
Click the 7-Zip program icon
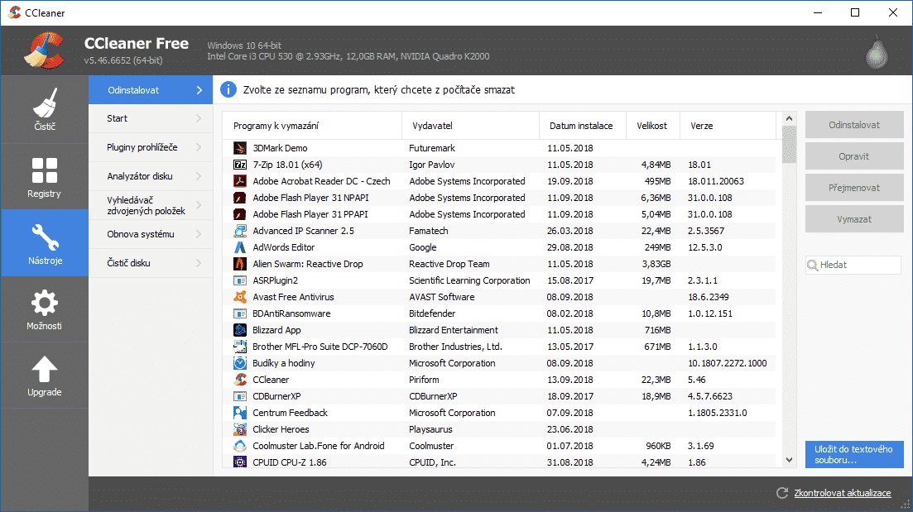(x=240, y=165)
